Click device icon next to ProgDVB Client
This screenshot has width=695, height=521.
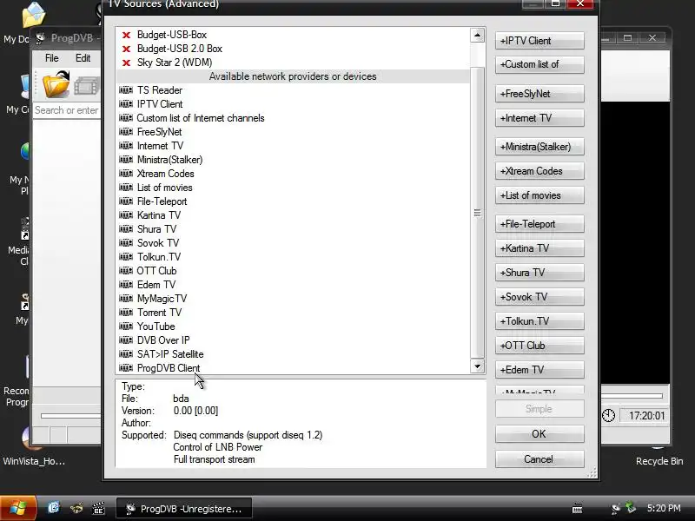click(126, 368)
